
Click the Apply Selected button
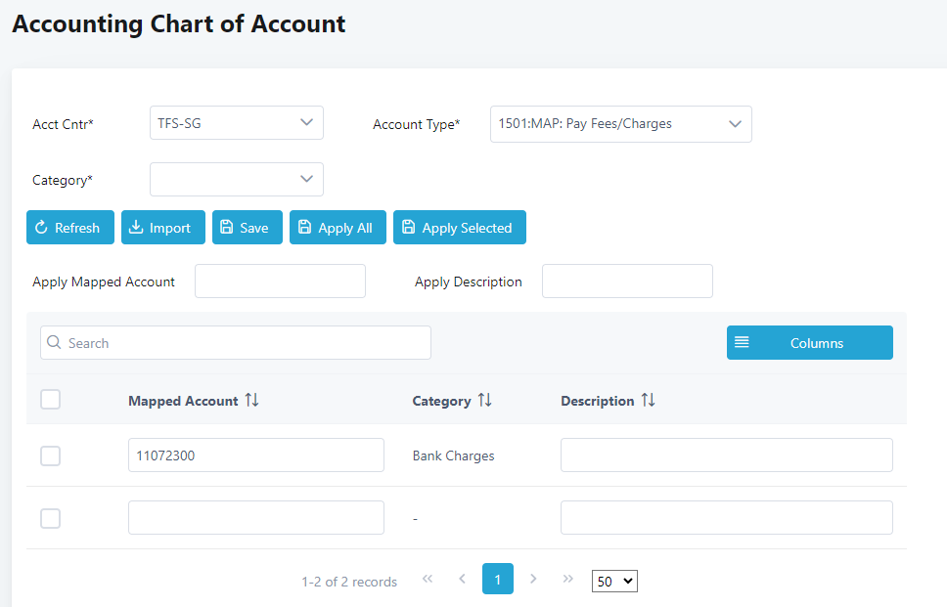pyautogui.click(x=459, y=228)
